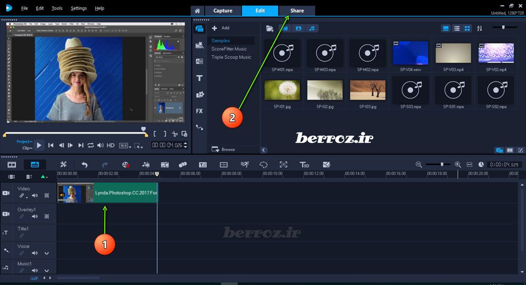Select the ScoreFitter Music folder

229,49
